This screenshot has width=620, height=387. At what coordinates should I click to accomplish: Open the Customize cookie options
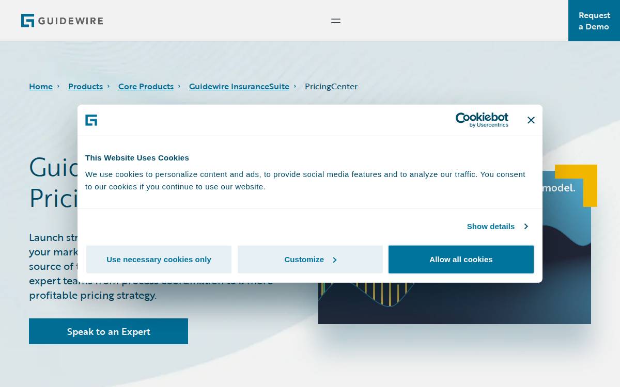pyautogui.click(x=310, y=260)
